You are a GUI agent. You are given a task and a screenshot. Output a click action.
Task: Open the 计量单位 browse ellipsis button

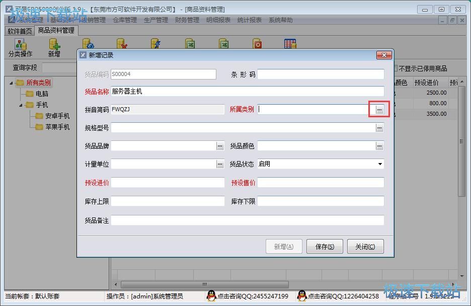(220, 164)
